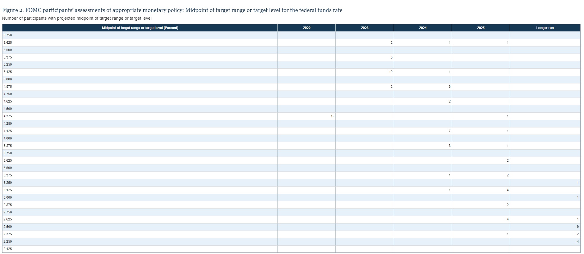Select the 2024 column header
The height and width of the screenshot is (254, 584).
pyautogui.click(x=423, y=28)
